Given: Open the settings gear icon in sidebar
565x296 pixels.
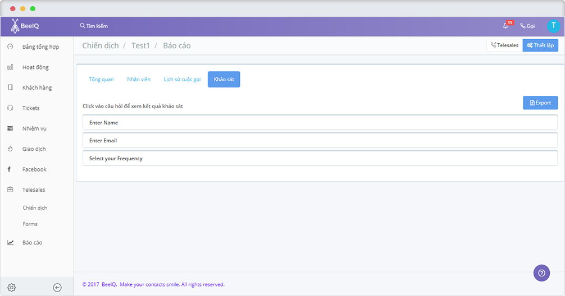Looking at the screenshot, I should click(11, 288).
